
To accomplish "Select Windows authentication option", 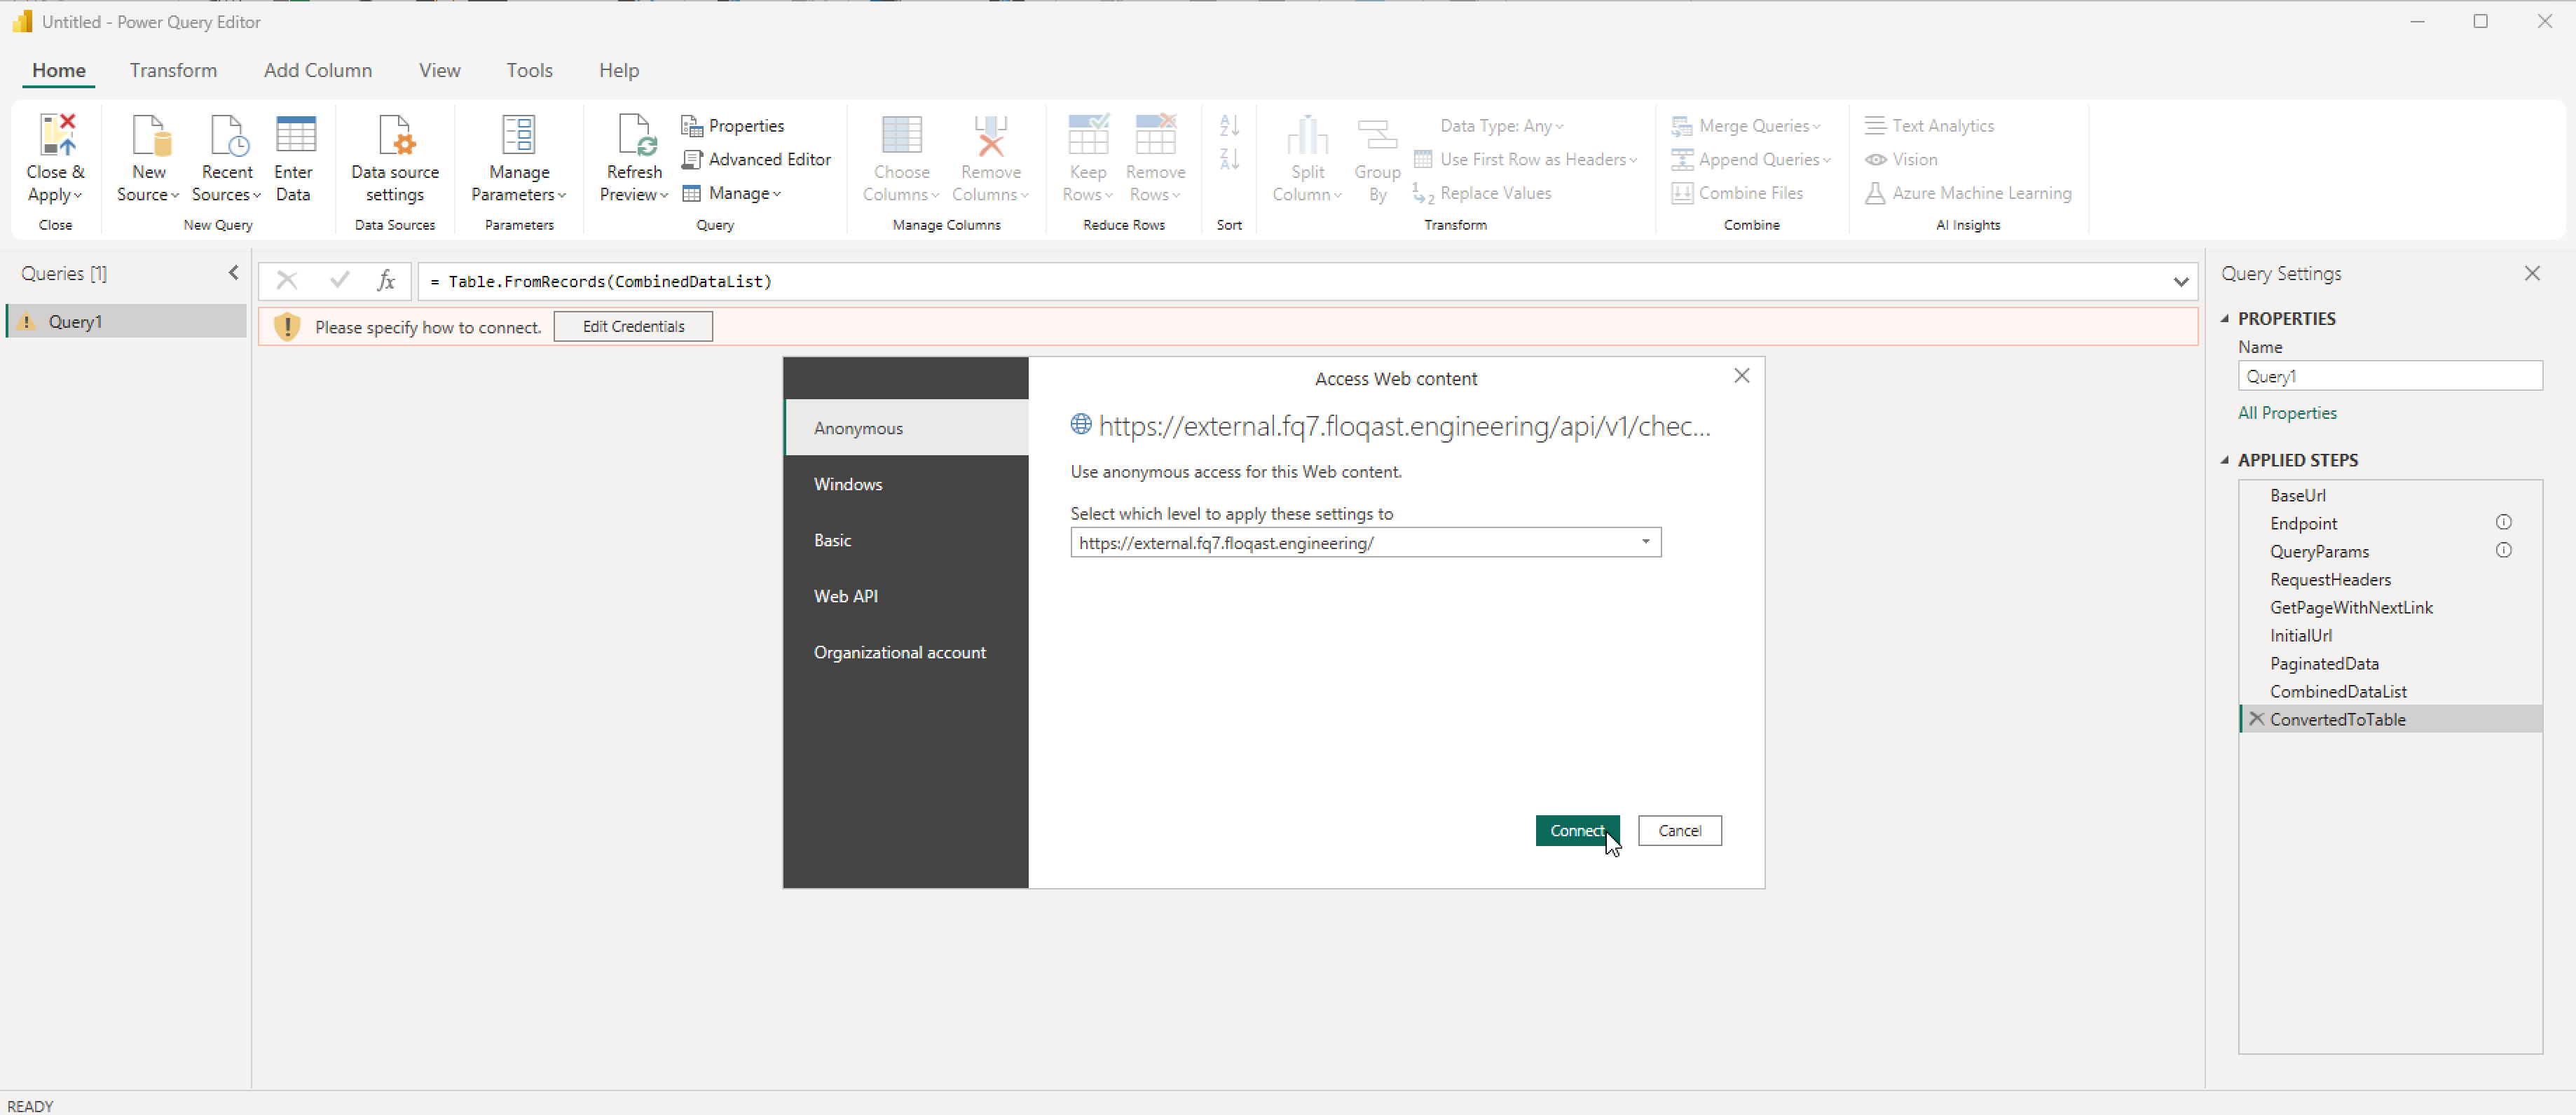I will (906, 483).
